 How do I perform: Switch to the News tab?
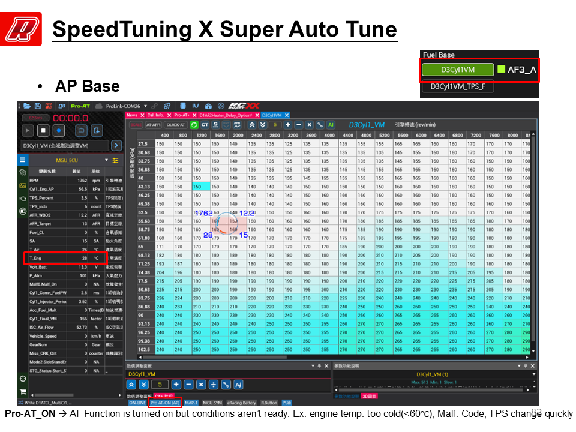pyautogui.click(x=132, y=115)
